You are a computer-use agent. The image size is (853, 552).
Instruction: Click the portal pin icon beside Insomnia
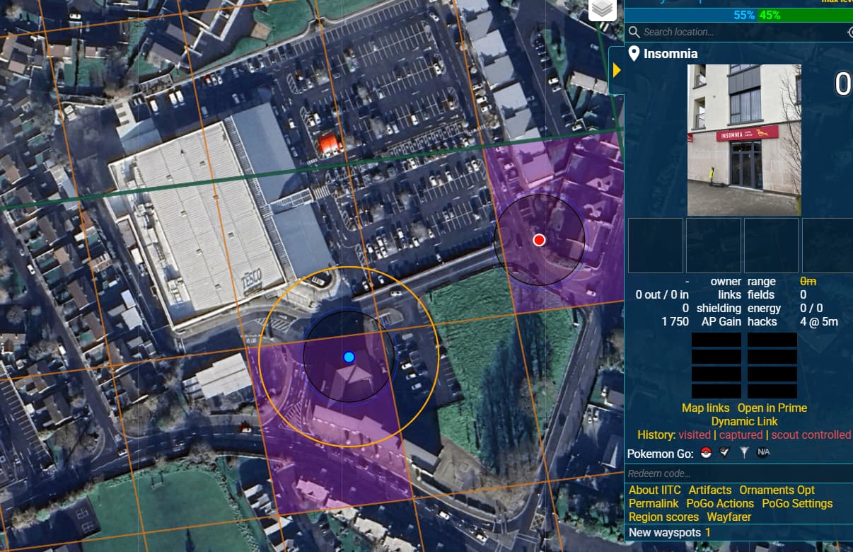(634, 53)
